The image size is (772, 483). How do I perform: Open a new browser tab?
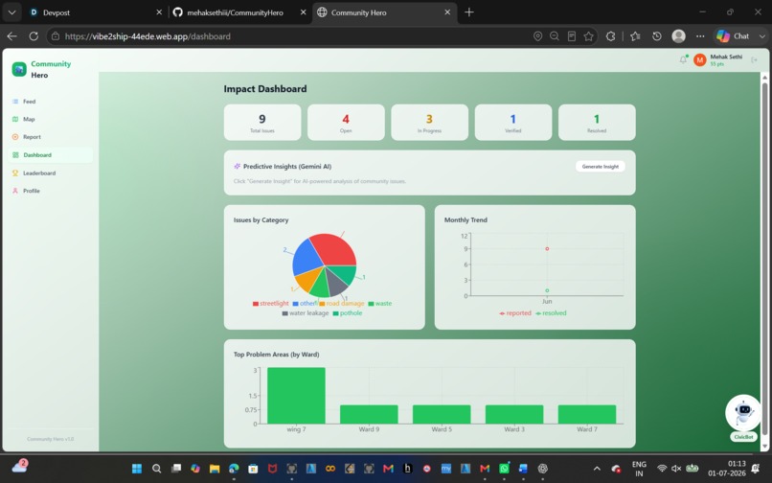469,12
